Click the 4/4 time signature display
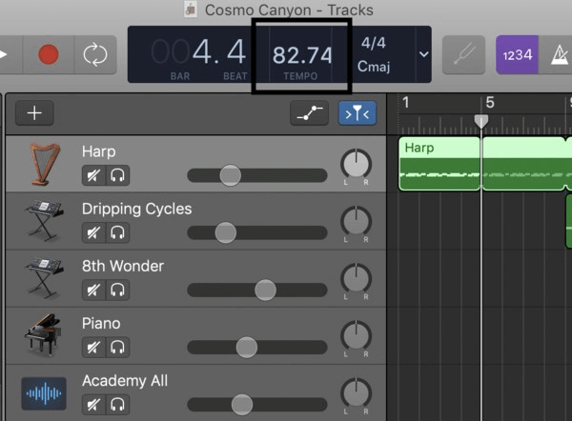 click(x=374, y=44)
